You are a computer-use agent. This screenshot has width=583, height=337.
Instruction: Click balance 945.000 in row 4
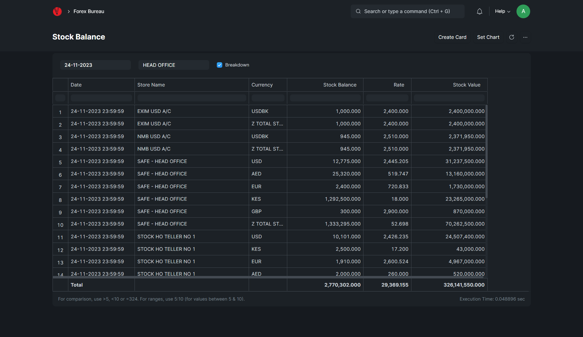[x=325, y=149]
